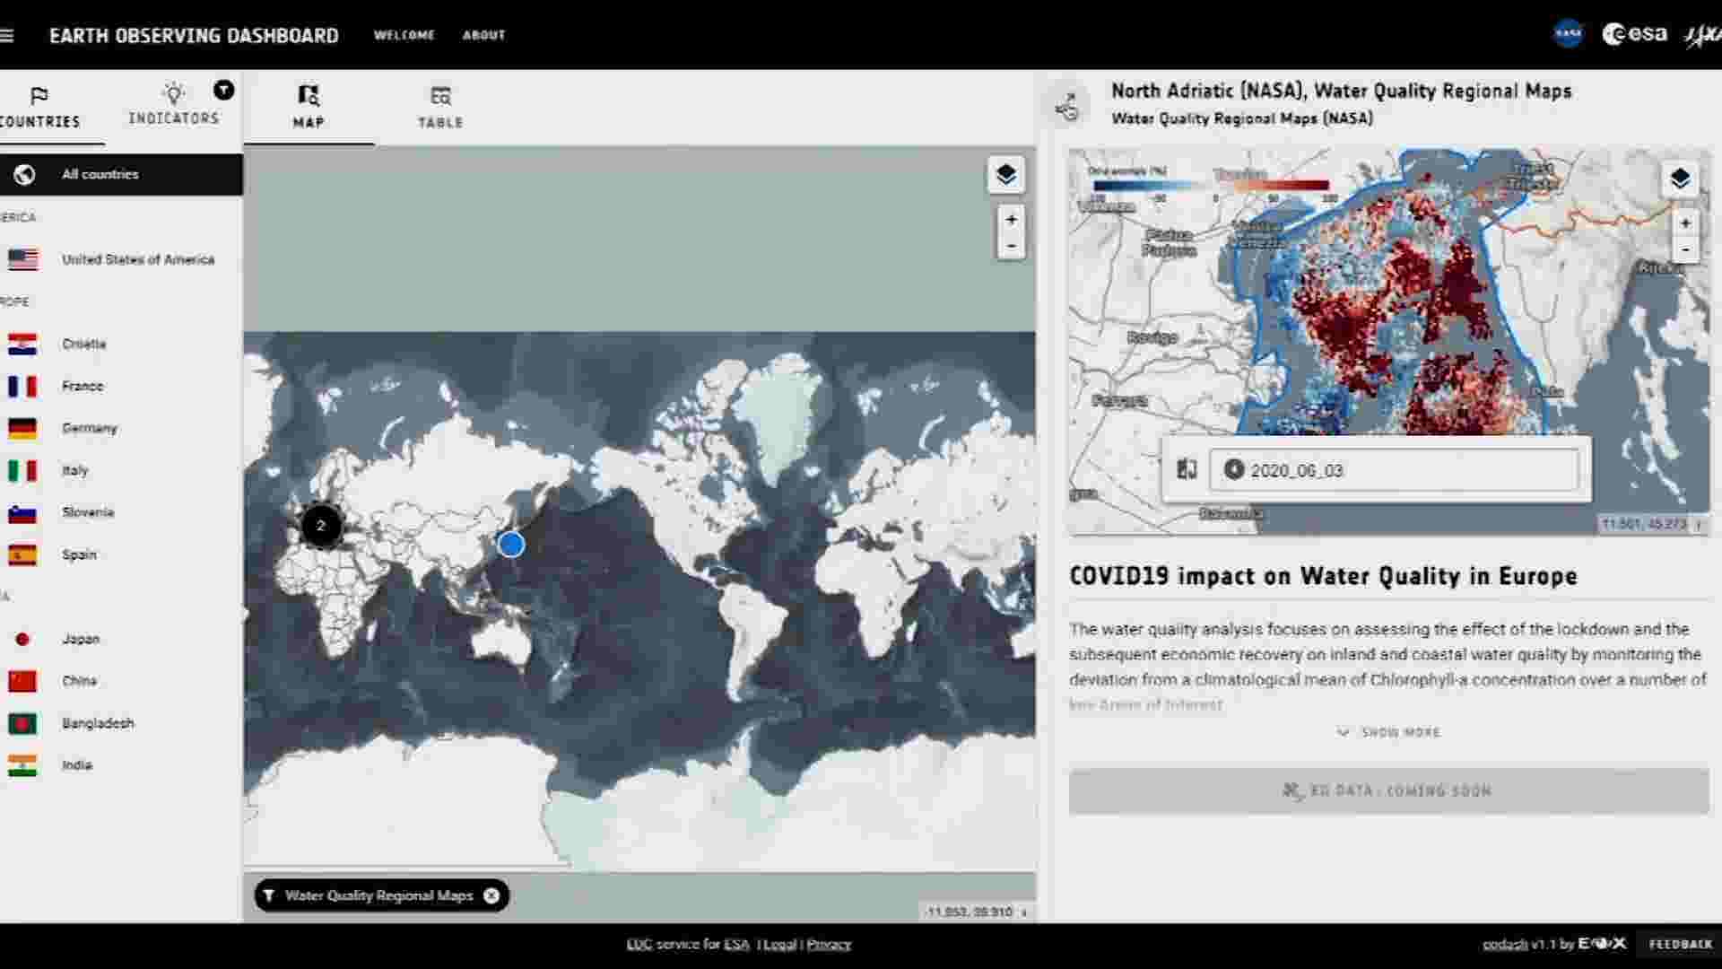This screenshot has height=969, width=1722.
Task: Click the share icon beside indicator title
Action: tap(1066, 108)
